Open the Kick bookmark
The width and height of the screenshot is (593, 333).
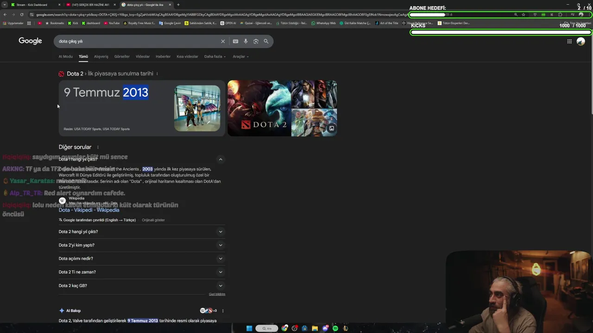pos(73,23)
